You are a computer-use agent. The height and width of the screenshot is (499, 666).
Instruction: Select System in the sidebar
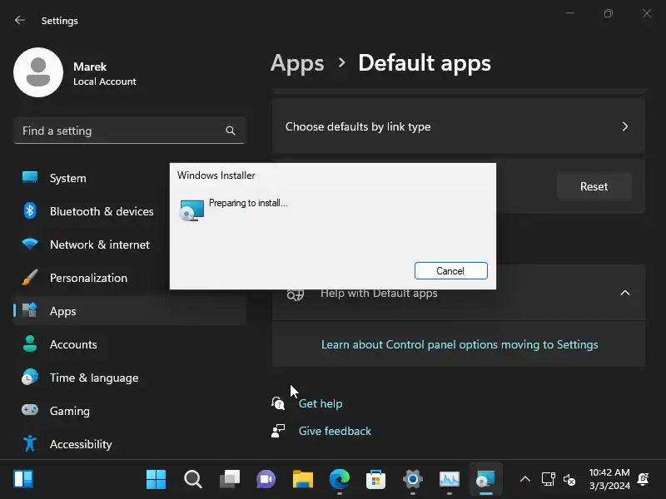click(x=130, y=178)
